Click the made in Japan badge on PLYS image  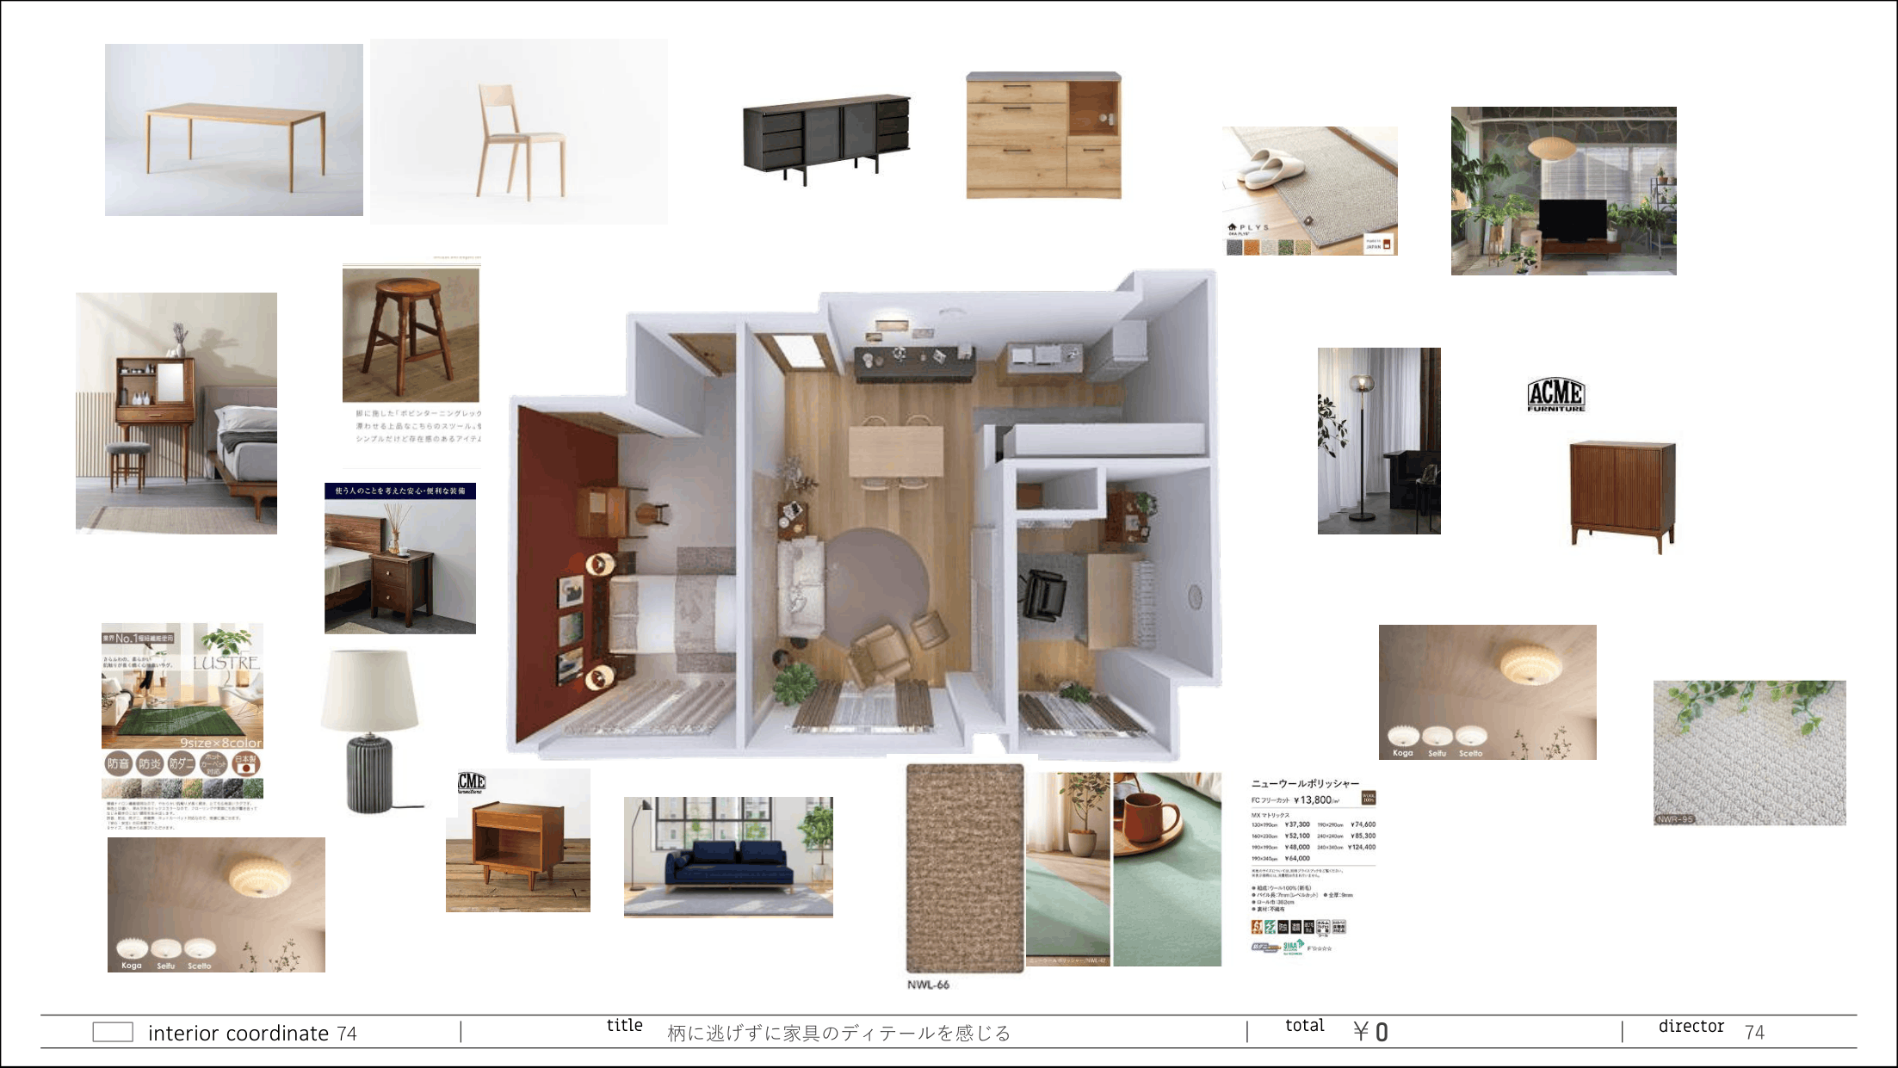pyautogui.click(x=1377, y=244)
